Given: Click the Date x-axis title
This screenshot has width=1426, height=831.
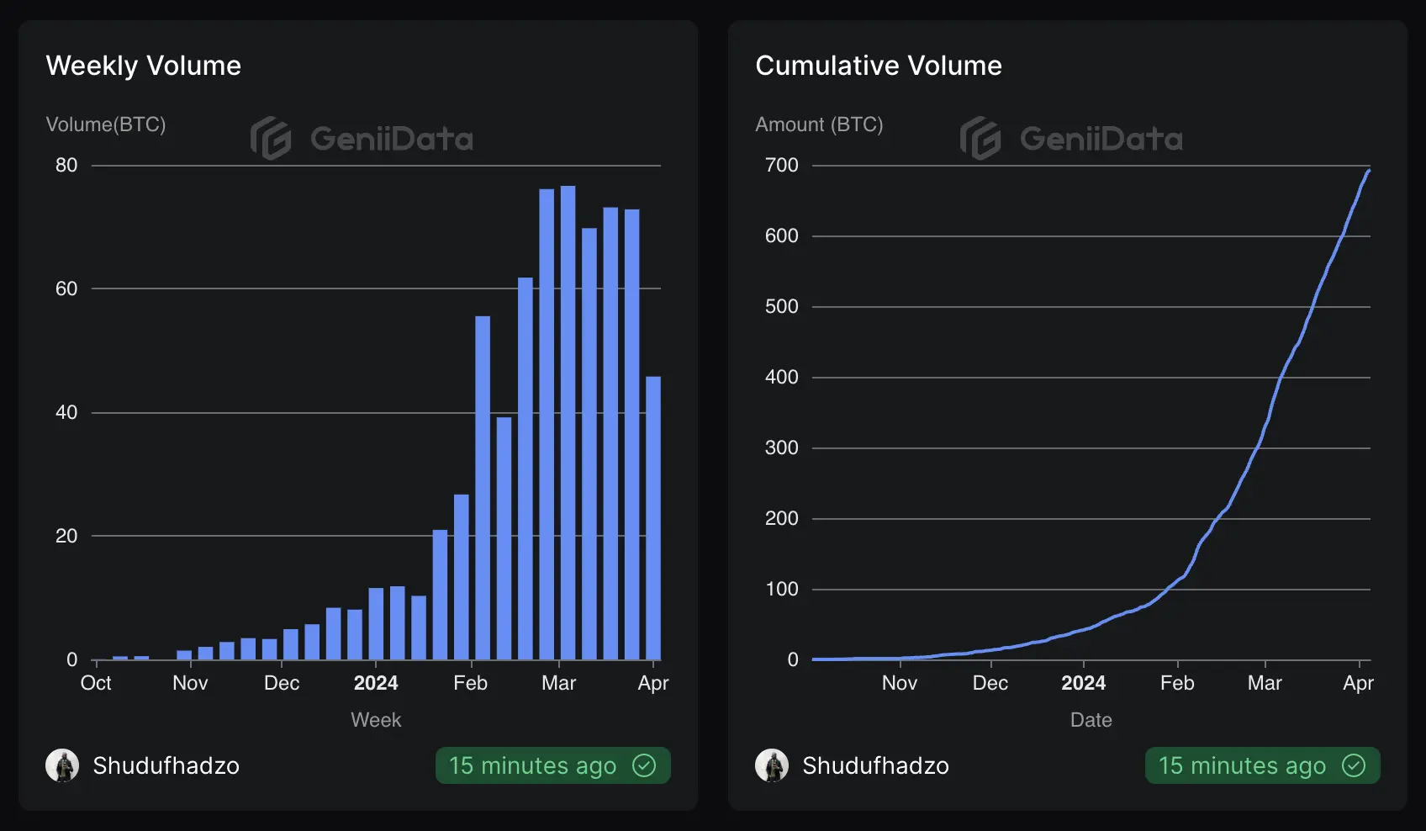Looking at the screenshot, I should point(1091,720).
